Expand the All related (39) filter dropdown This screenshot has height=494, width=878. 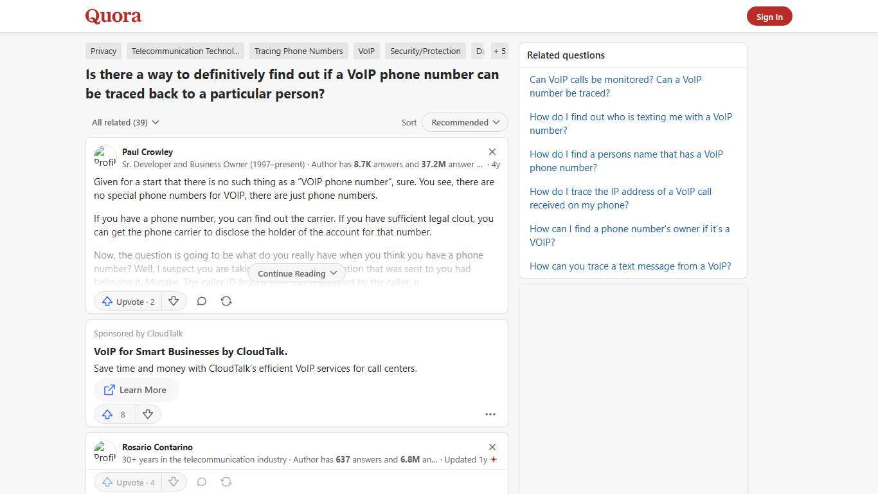tap(125, 122)
